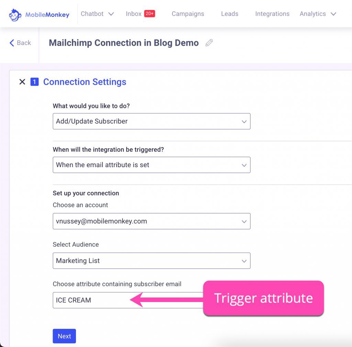
Task: Open the integration trigger dropdown
Action: [x=151, y=165]
